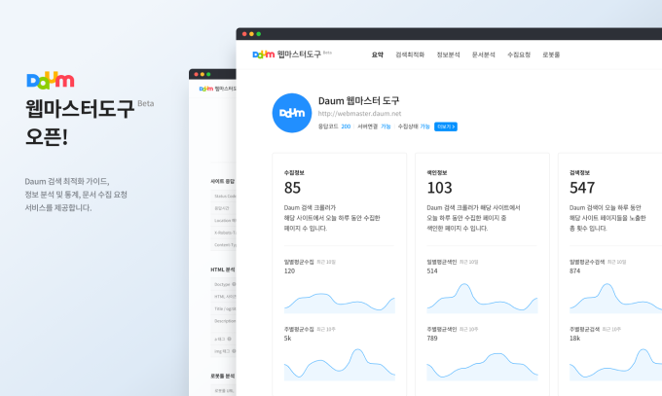Click the 일별평균색인 value 514

[432, 271]
